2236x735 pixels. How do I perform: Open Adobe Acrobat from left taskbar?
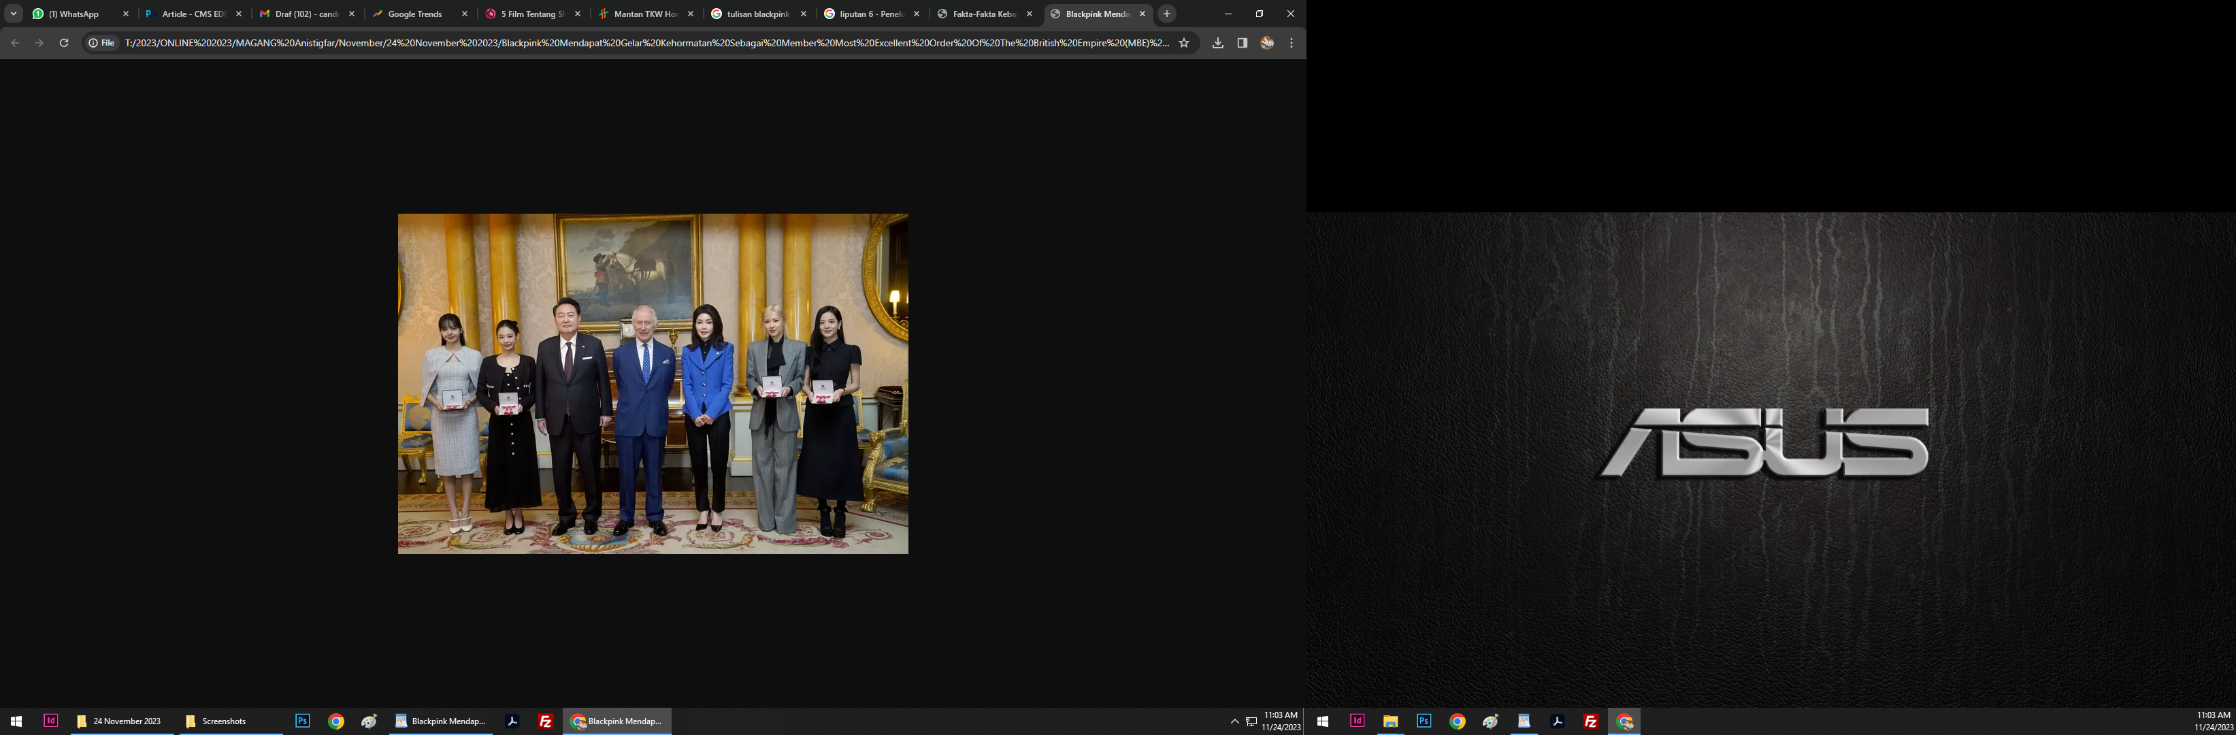tap(512, 721)
